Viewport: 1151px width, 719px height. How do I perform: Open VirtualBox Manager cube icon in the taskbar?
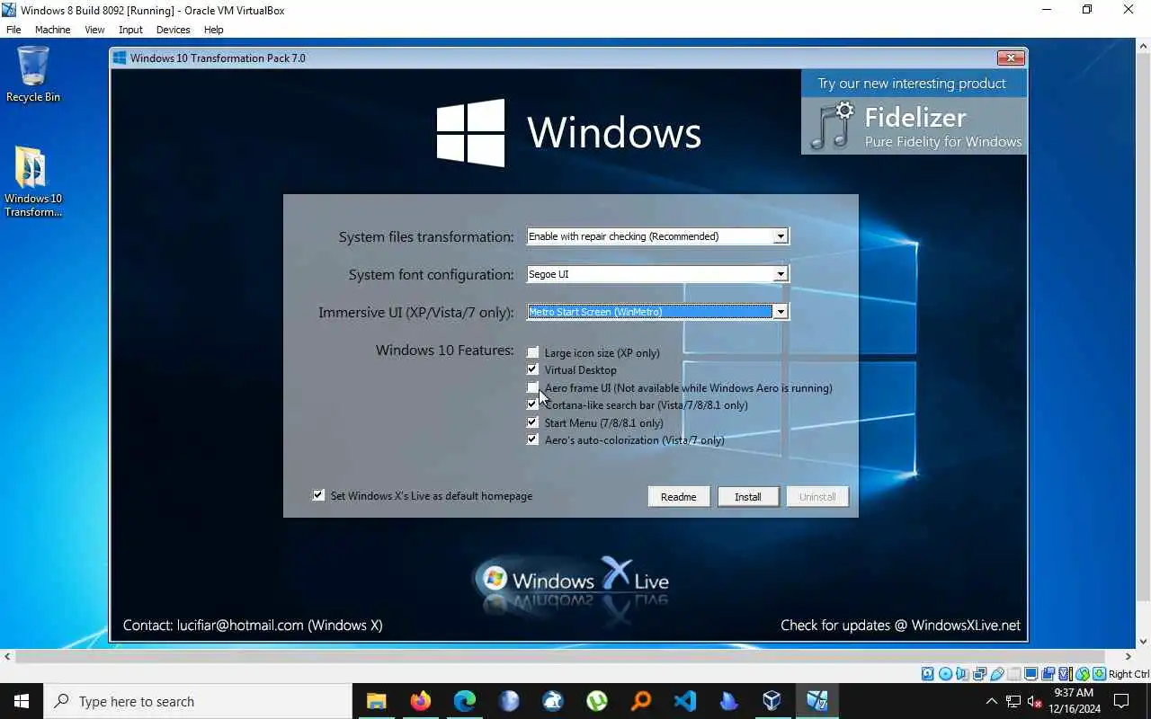coord(772,701)
